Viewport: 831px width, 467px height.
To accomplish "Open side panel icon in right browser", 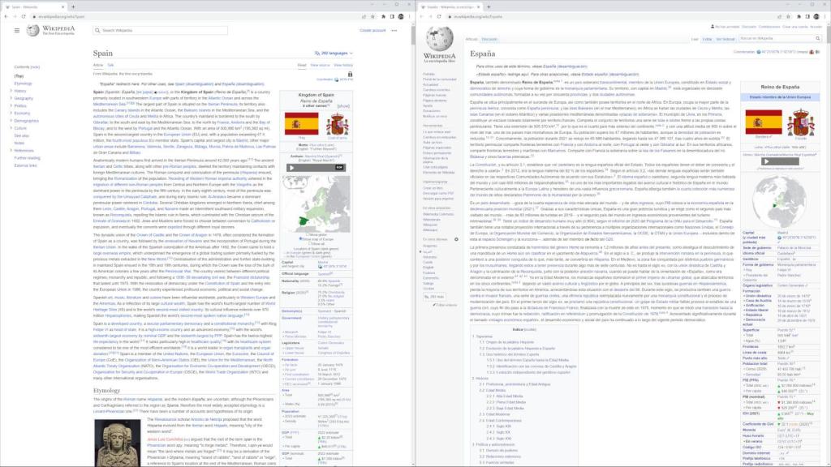I will (807, 16).
